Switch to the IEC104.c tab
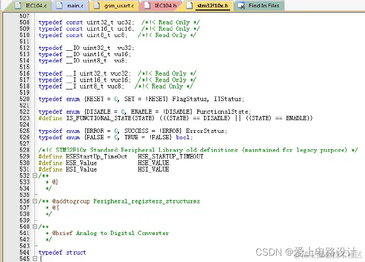The height and width of the screenshot is (262, 365). (31, 6)
